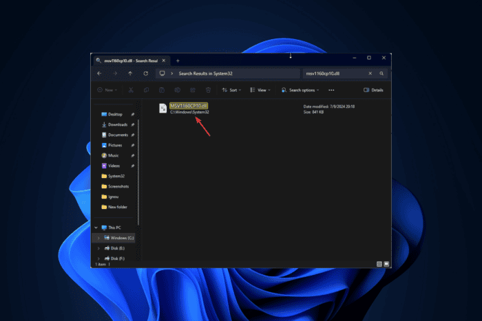This screenshot has width=482, height=321.
Task: Click the MSV1160CP10.dll file name
Action: pos(189,106)
